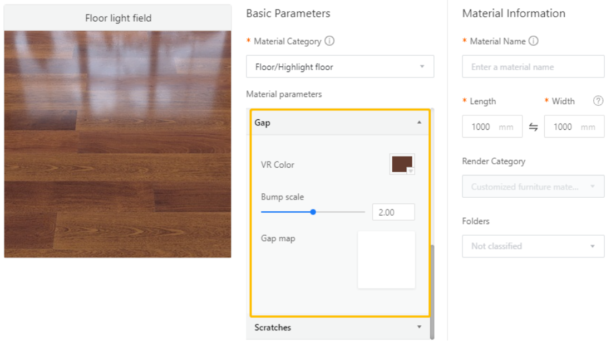Click the Gap map upload box
The height and width of the screenshot is (341, 616).
[386, 260]
